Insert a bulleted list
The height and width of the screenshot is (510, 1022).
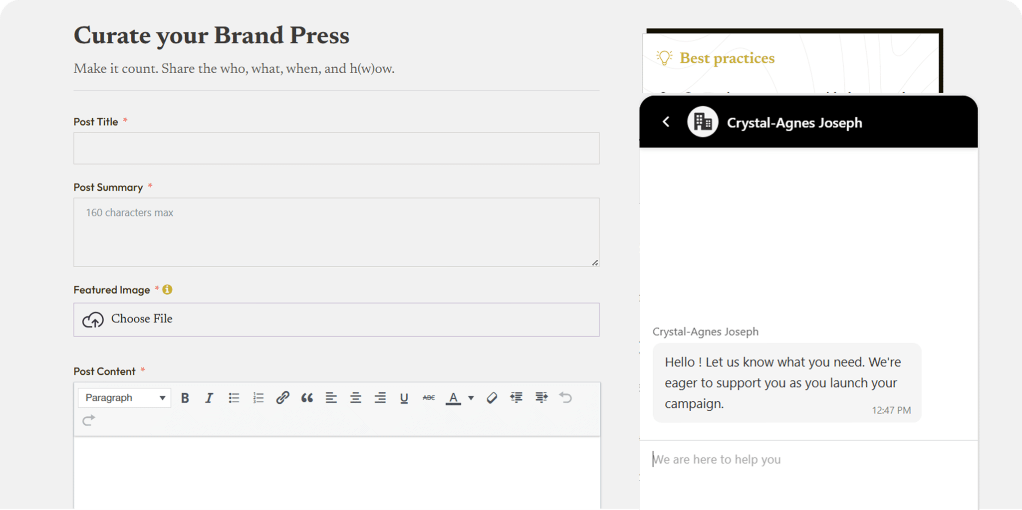pos(234,398)
